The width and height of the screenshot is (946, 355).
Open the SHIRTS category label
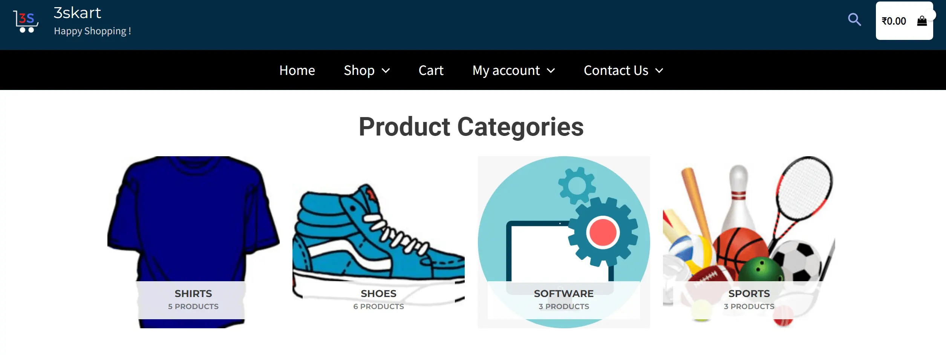pos(193,294)
